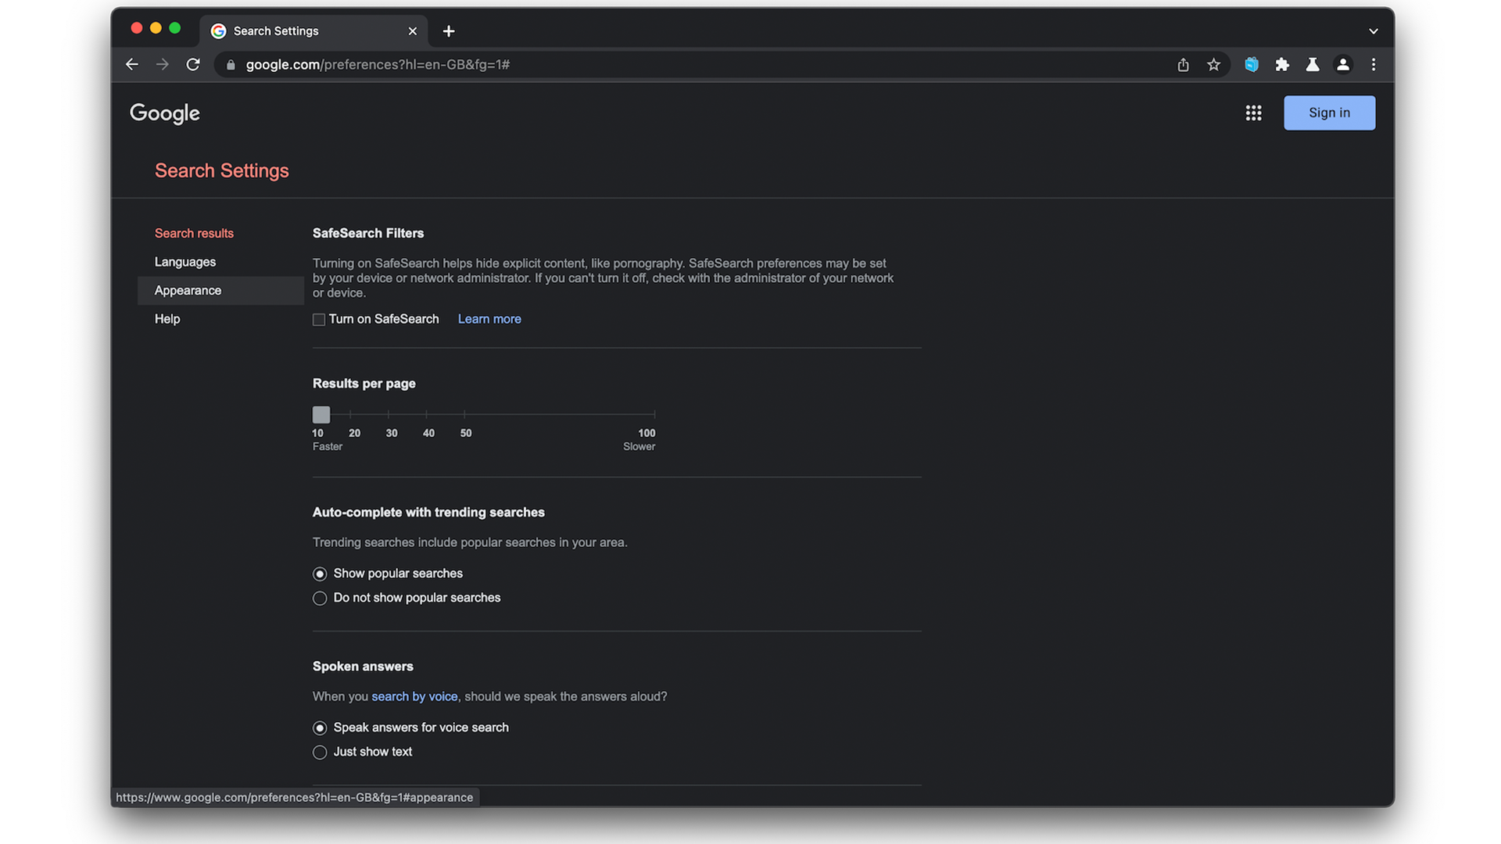This screenshot has height=844, width=1501.
Task: View site information via the lock icon
Action: tap(231, 65)
